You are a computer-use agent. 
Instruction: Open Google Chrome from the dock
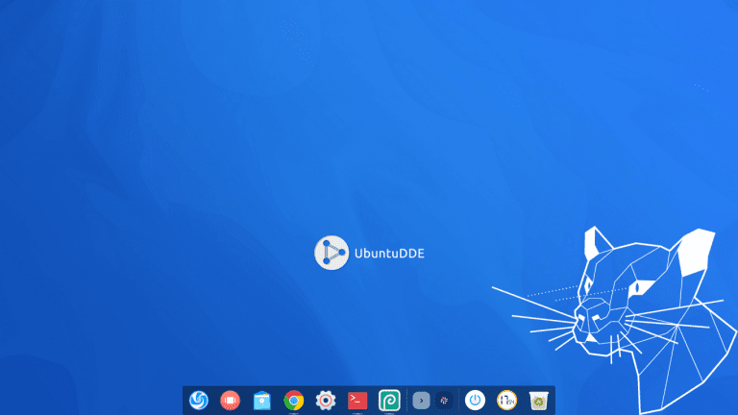click(x=294, y=401)
